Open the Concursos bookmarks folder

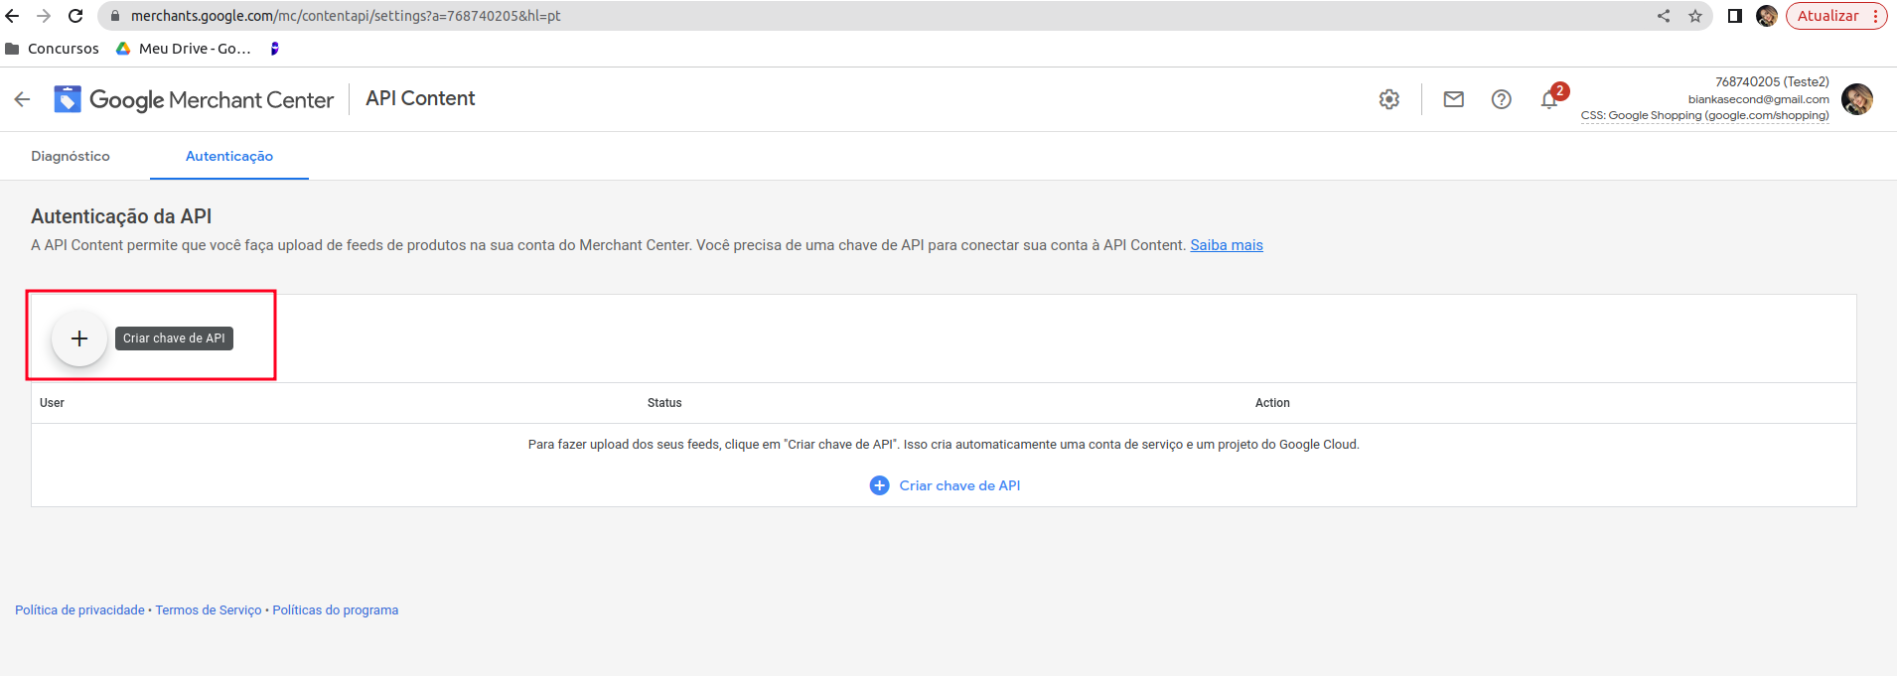coord(53,49)
